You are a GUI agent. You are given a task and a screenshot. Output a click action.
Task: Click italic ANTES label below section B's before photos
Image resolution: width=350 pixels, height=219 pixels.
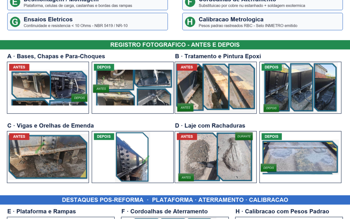click(185, 108)
